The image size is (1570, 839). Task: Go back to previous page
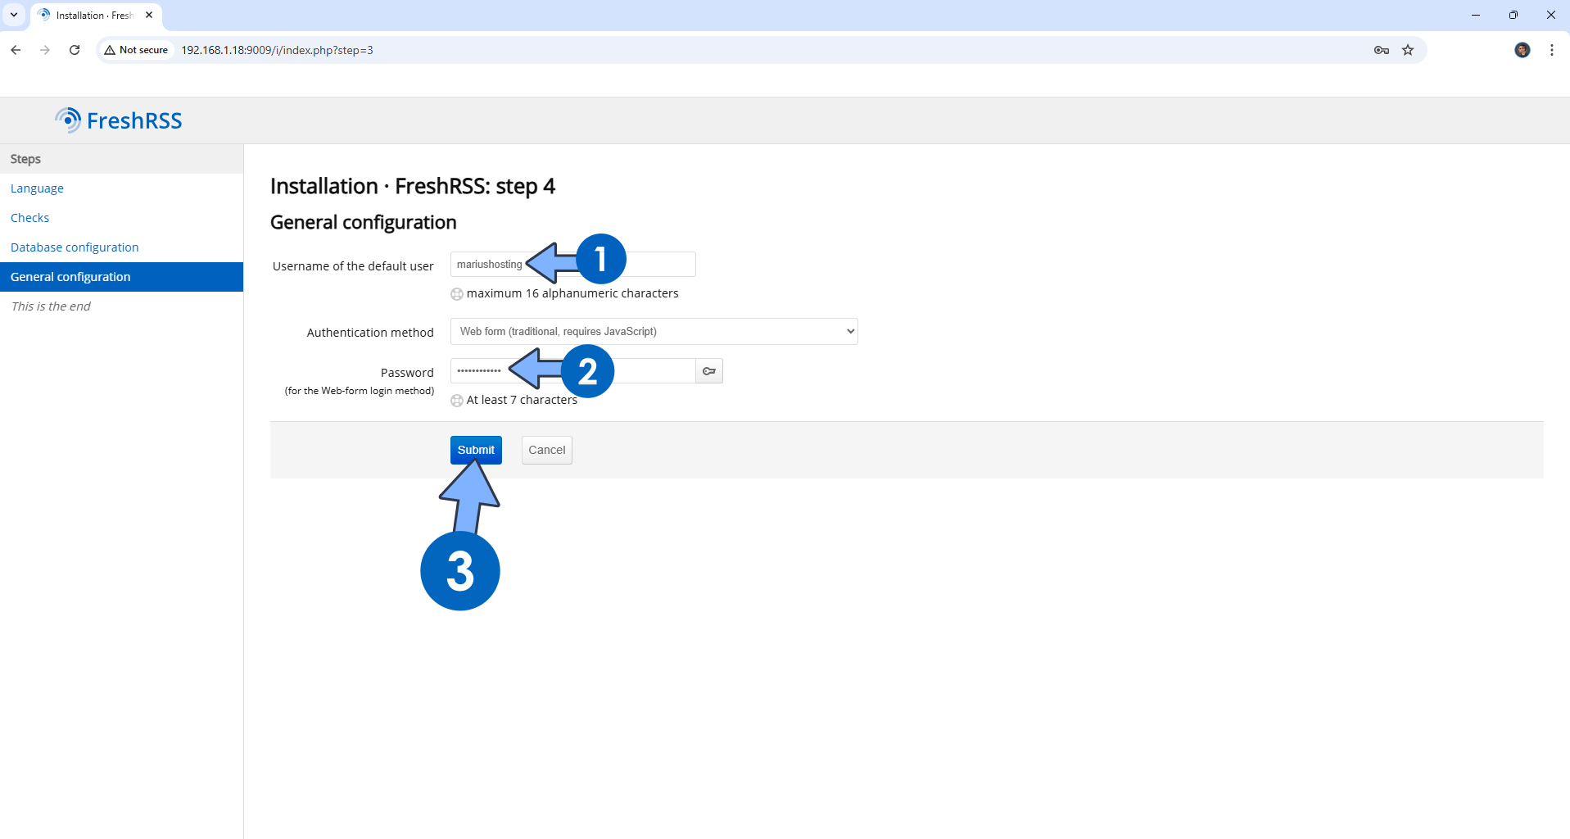coord(16,50)
